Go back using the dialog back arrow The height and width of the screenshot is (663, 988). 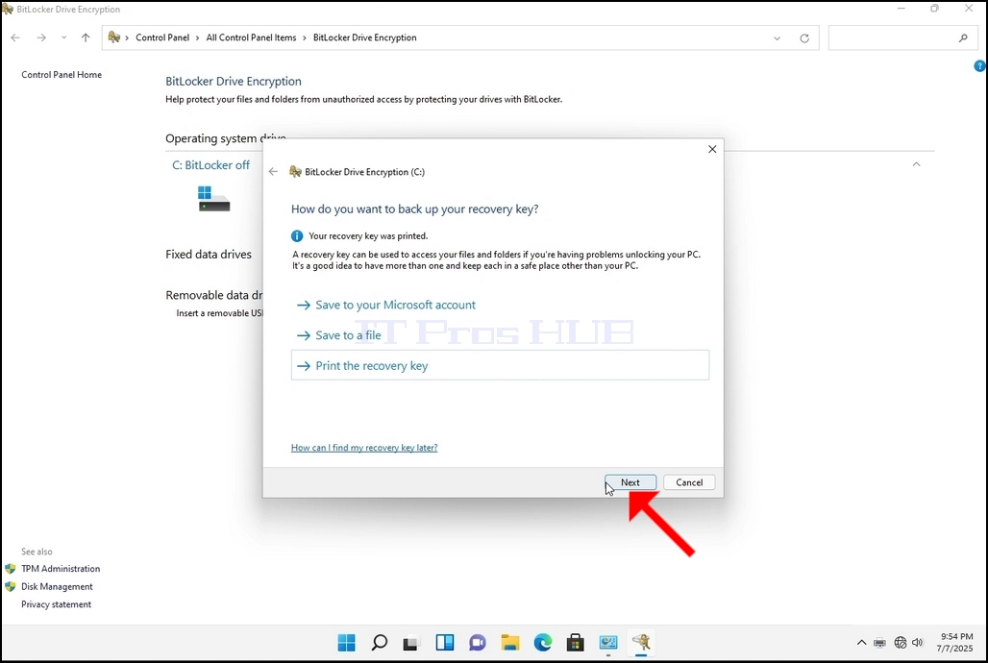pos(273,171)
